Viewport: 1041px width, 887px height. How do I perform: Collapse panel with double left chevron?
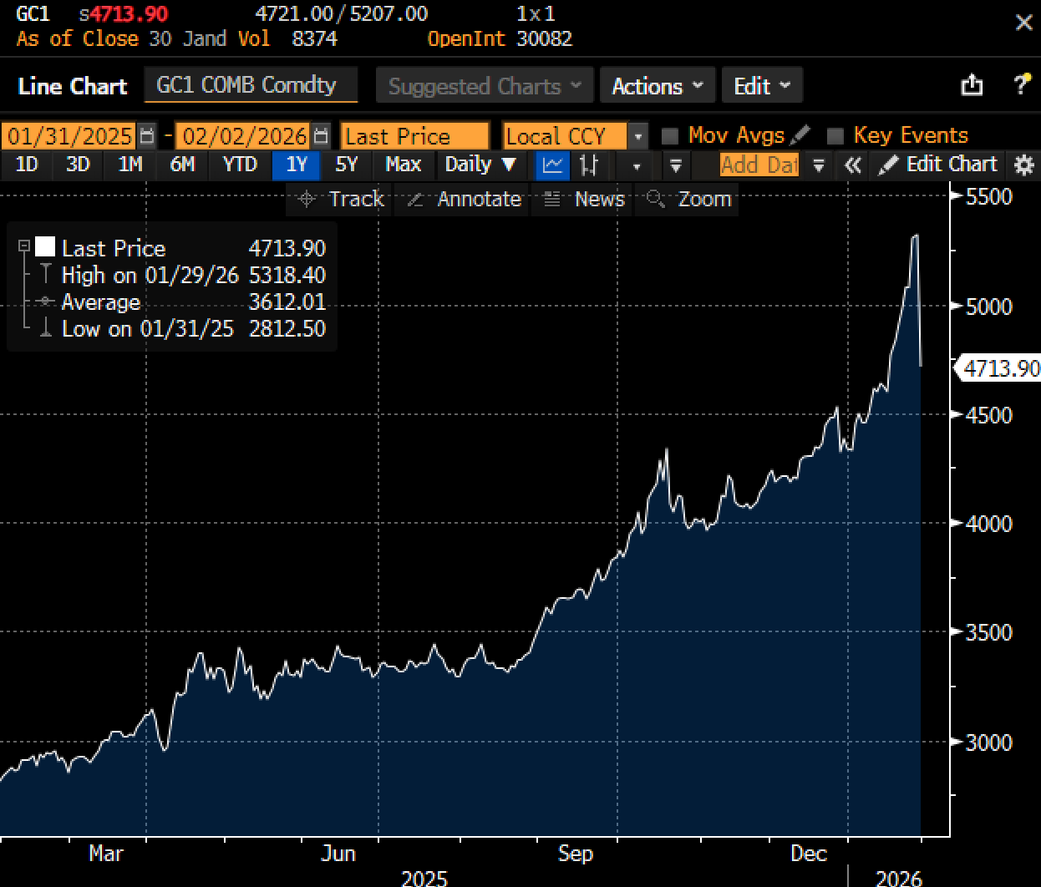(852, 165)
